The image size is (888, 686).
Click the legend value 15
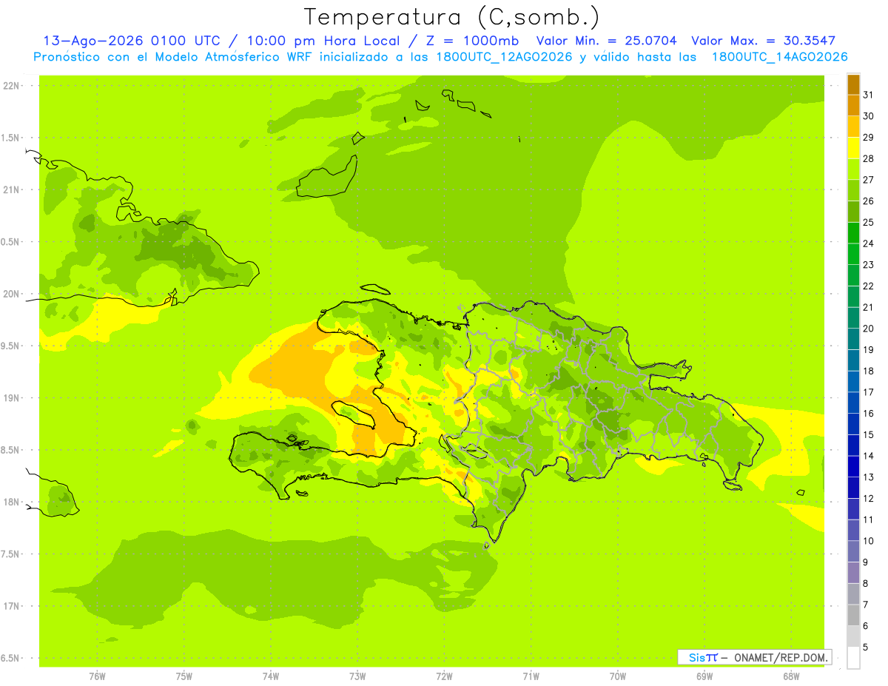pyautogui.click(x=868, y=435)
